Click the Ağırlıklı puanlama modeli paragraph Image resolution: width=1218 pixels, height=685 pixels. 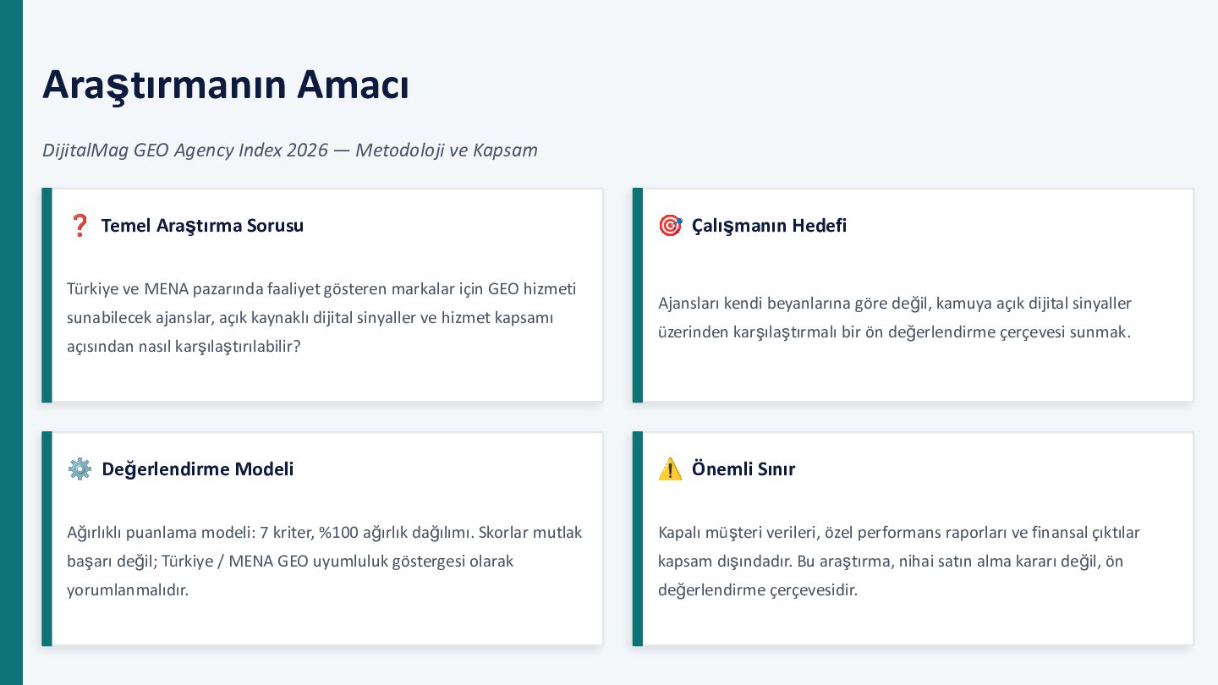[325, 561]
